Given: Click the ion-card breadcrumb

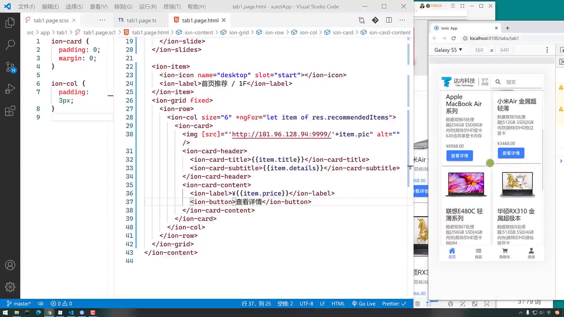Looking at the screenshot, I should coord(339,33).
